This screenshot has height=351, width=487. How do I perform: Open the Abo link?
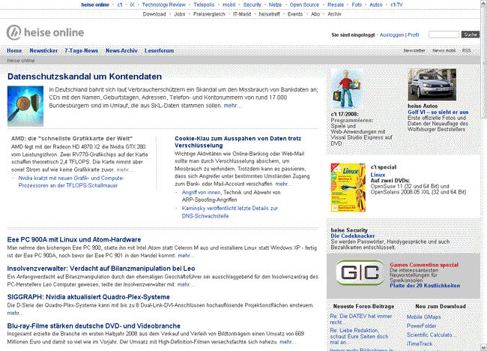[315, 14]
